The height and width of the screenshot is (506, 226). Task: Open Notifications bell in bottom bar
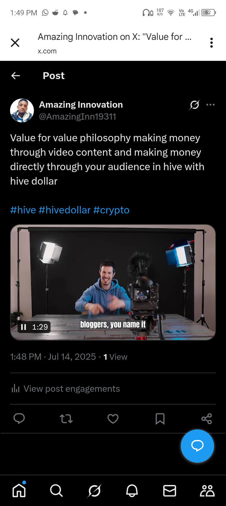point(132,491)
